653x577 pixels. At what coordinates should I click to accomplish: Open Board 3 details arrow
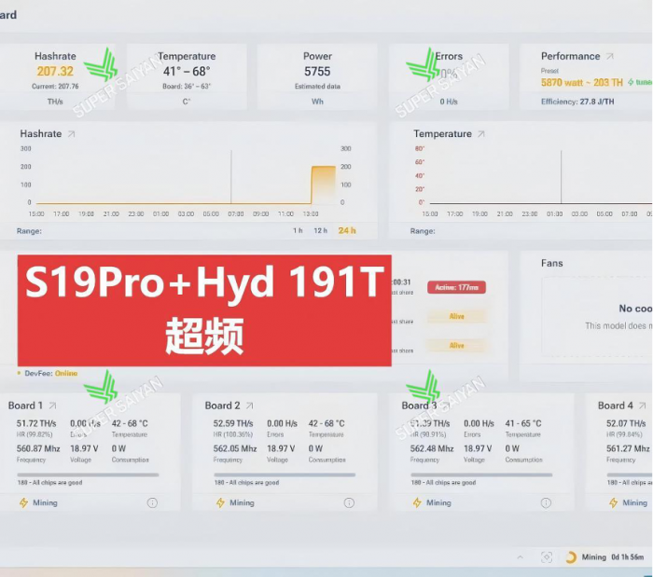446,405
